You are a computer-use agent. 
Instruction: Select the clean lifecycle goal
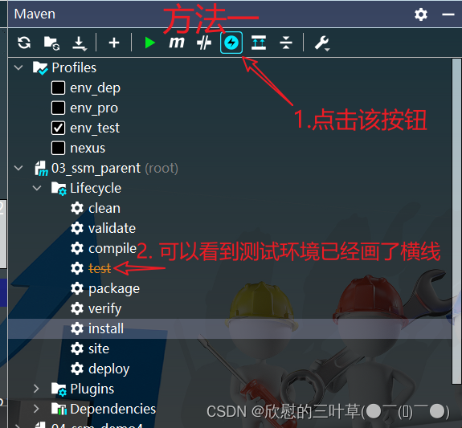click(x=104, y=208)
